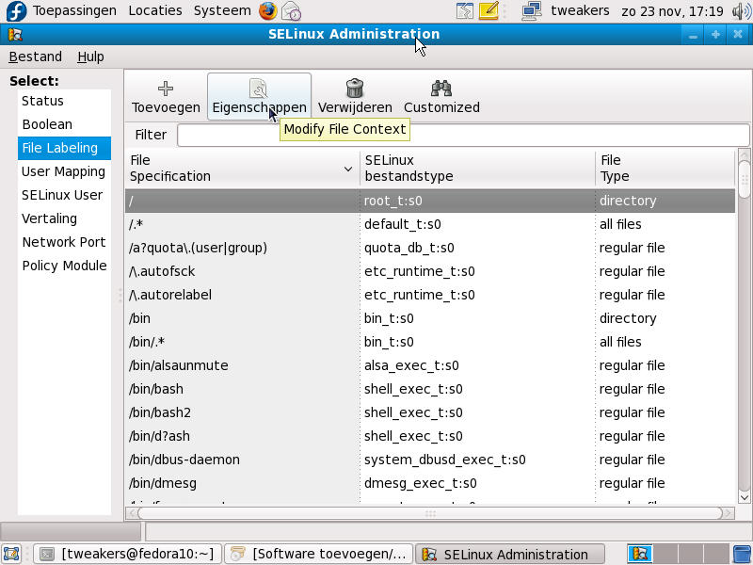
Task: Select the /a?quota\.(user|group) row
Action: tap(430, 248)
